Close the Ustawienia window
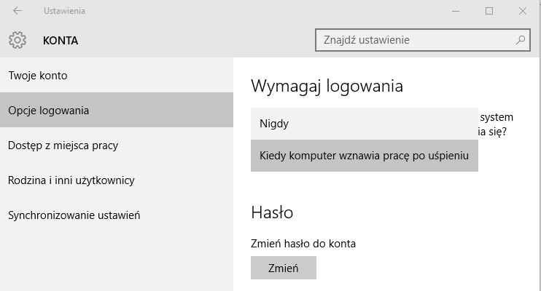The width and height of the screenshot is (541, 291). pyautogui.click(x=522, y=11)
